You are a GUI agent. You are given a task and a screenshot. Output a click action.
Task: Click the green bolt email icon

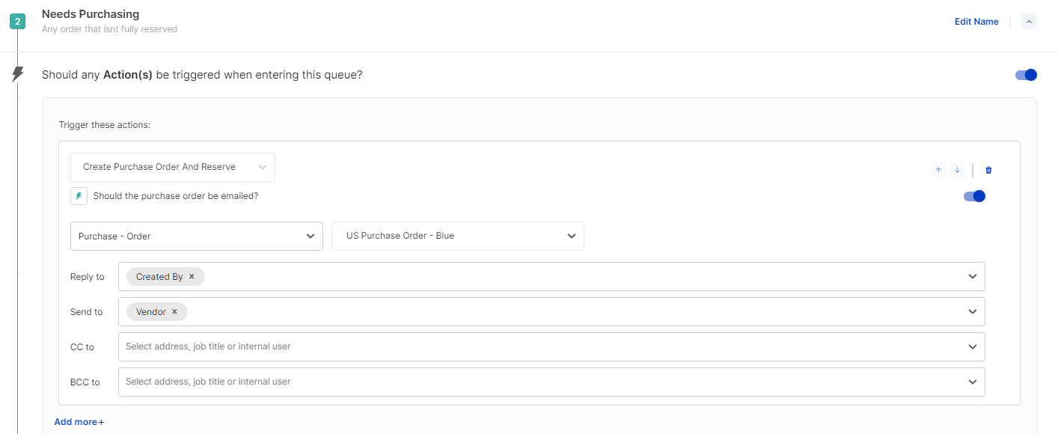coord(79,196)
